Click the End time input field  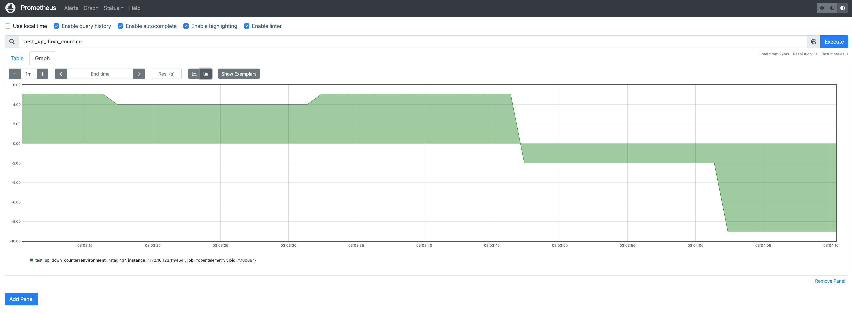click(100, 74)
